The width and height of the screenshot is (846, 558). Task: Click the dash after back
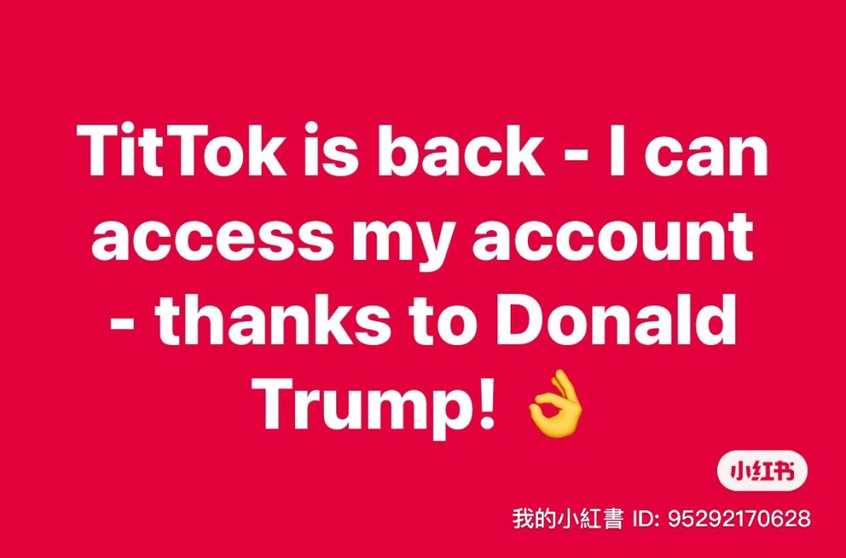[577, 157]
